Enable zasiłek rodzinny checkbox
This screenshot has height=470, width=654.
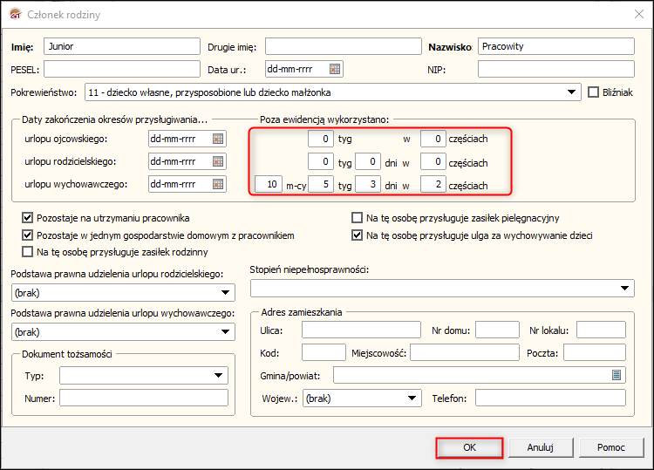28,252
